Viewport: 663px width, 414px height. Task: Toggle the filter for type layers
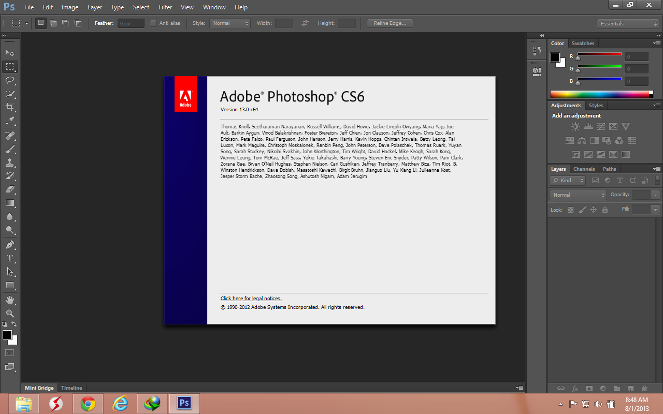(620, 181)
